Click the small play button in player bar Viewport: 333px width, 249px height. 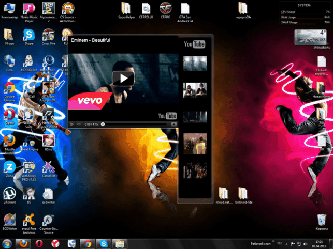[72, 124]
